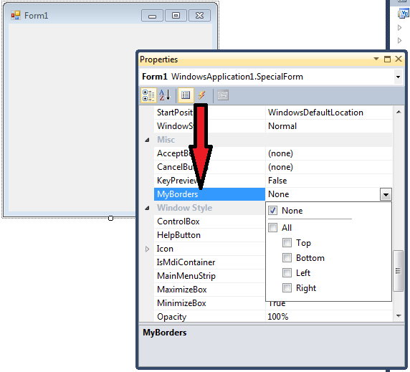Viewport: 410px width, 372px height.
Task: Uncheck the None checkbox
Action: point(272,211)
